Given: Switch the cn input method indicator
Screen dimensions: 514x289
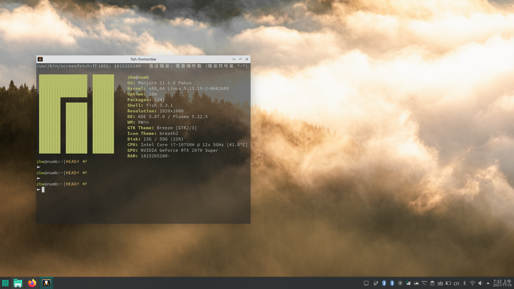Looking at the screenshot, I should tap(456, 283).
